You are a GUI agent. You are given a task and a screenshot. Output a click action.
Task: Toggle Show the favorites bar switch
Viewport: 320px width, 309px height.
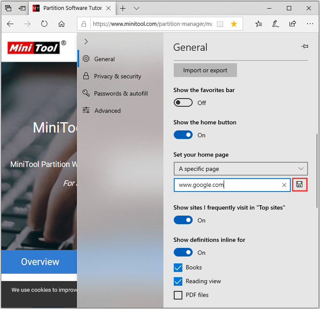183,102
